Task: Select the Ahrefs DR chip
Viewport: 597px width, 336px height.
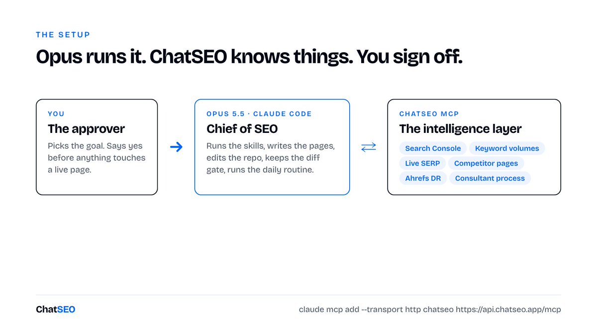Action: coord(423,178)
